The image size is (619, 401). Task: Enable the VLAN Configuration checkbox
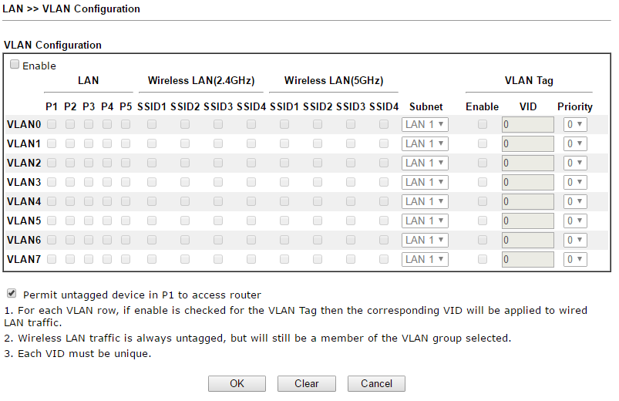click(x=15, y=66)
